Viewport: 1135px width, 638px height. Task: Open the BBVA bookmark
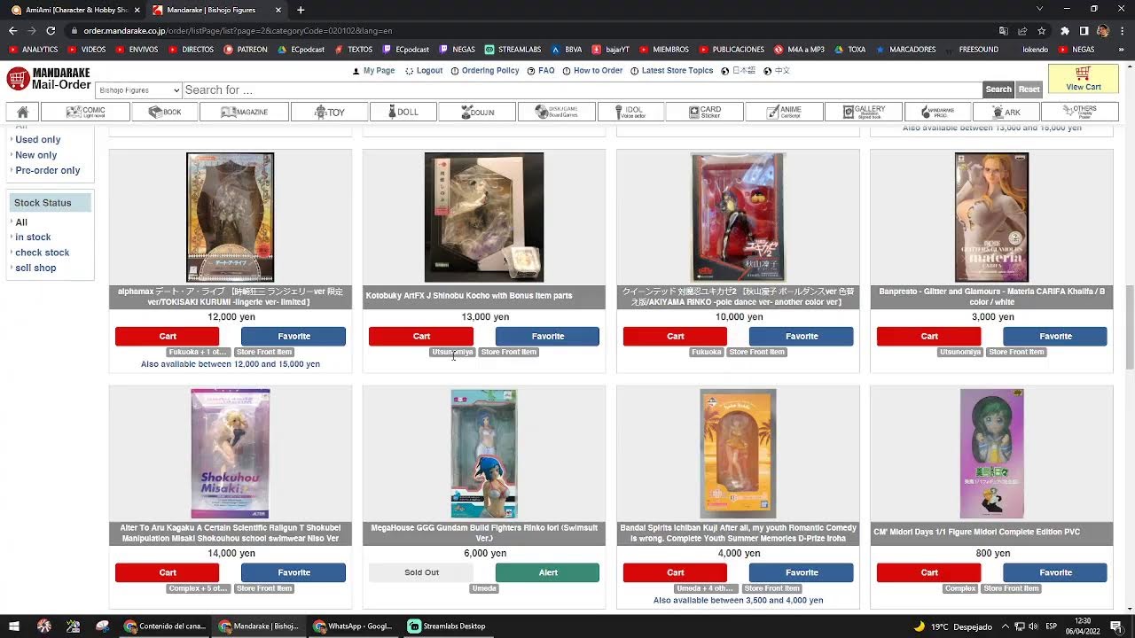566,50
